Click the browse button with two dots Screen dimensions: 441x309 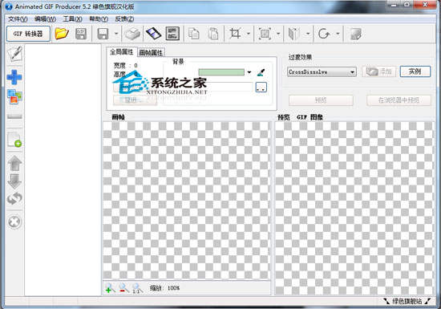(x=261, y=87)
